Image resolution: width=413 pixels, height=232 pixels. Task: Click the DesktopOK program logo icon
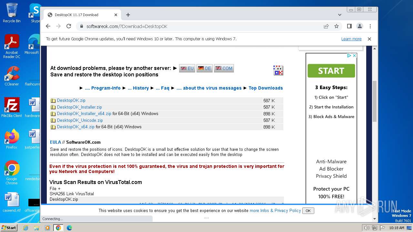click(278, 70)
